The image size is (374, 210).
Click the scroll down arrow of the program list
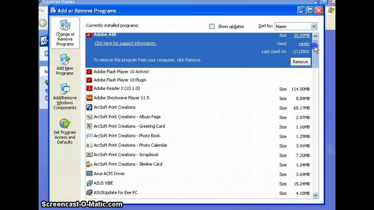[315, 195]
